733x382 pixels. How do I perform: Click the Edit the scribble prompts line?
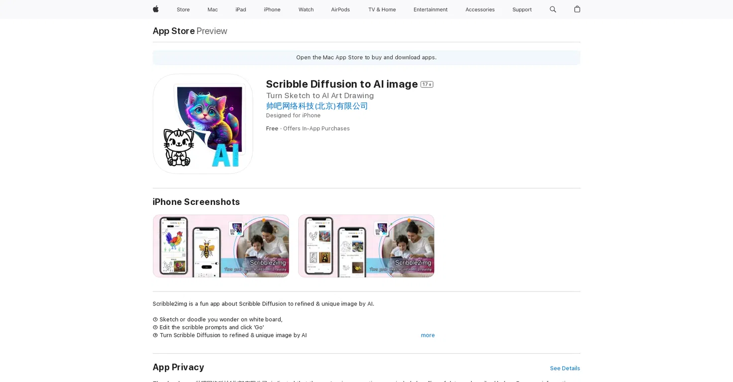pyautogui.click(x=209, y=327)
